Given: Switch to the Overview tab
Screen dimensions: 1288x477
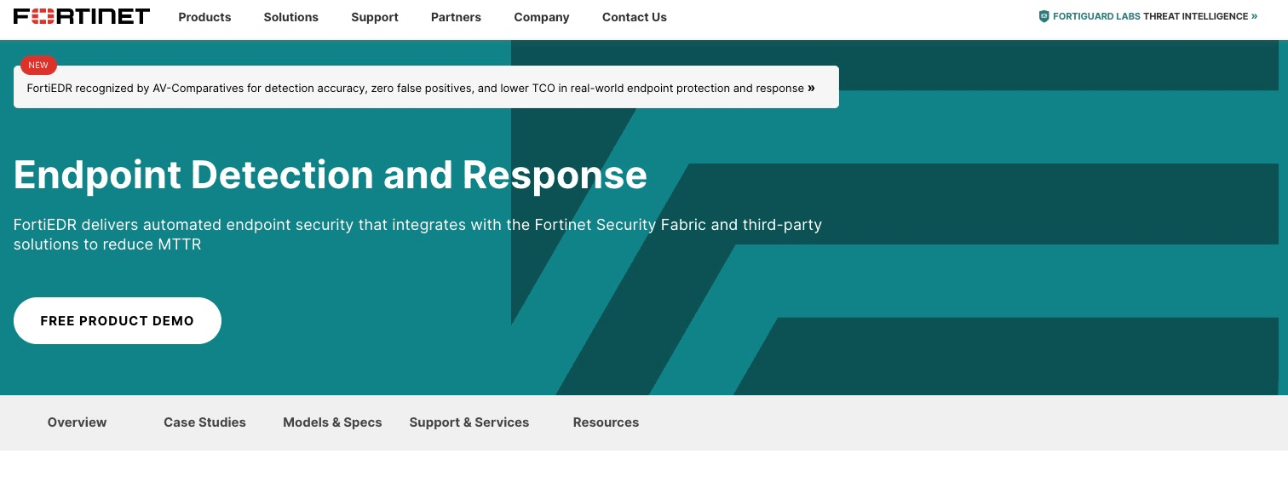Looking at the screenshot, I should tap(78, 422).
